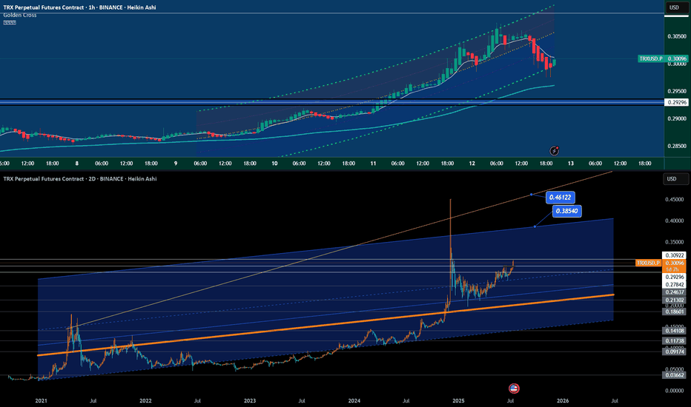This screenshot has width=691, height=407.
Task: Click day '10' on the 1h chart time axis
Action: (x=274, y=164)
